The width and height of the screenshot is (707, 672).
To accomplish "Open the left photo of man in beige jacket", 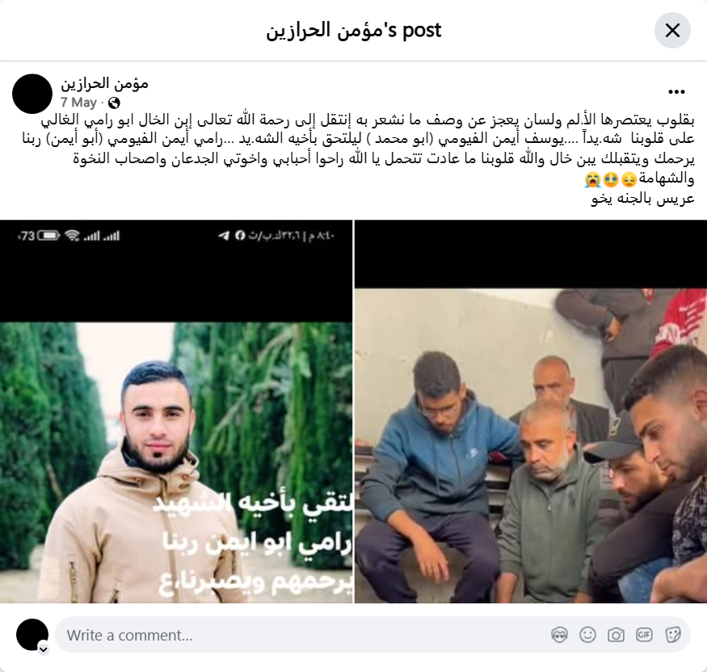I will [176, 411].
